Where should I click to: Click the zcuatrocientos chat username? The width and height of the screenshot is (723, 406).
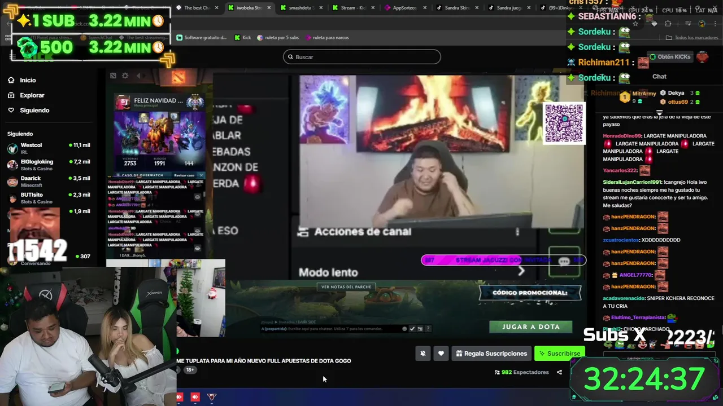(621, 240)
